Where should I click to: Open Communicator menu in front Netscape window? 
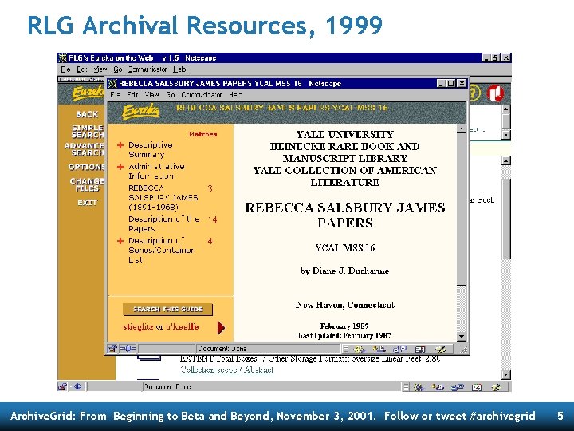coord(202,94)
